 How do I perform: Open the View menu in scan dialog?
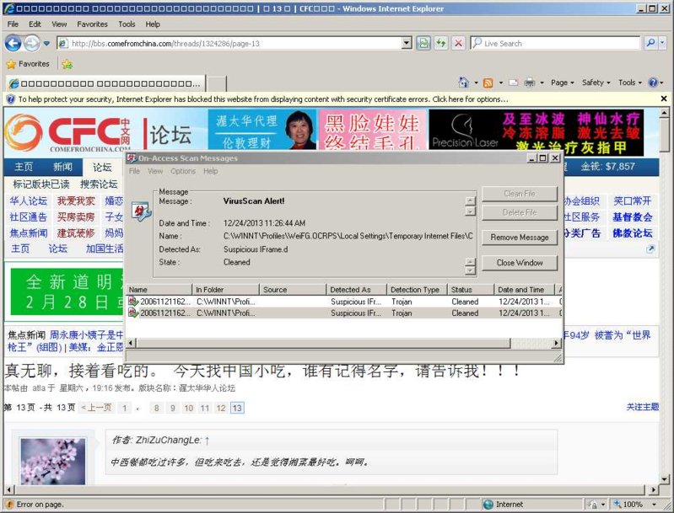[x=155, y=171]
